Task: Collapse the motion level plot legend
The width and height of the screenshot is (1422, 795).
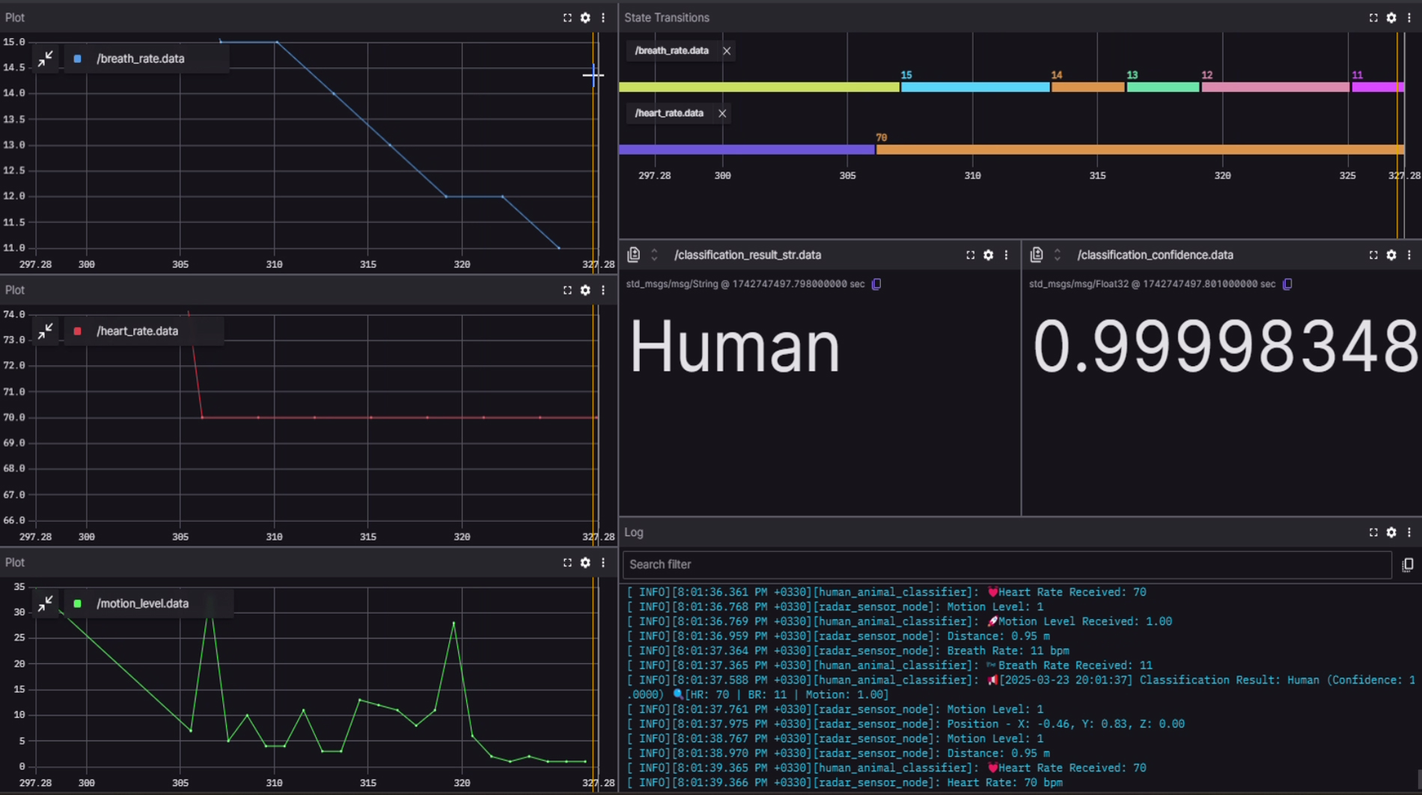Action: [x=46, y=603]
